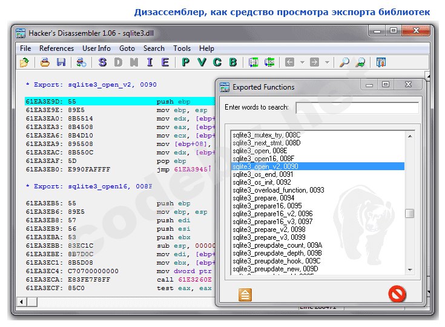The height and width of the screenshot is (327, 445).
Task: Open the Help menu
Action: pyautogui.click(x=206, y=48)
